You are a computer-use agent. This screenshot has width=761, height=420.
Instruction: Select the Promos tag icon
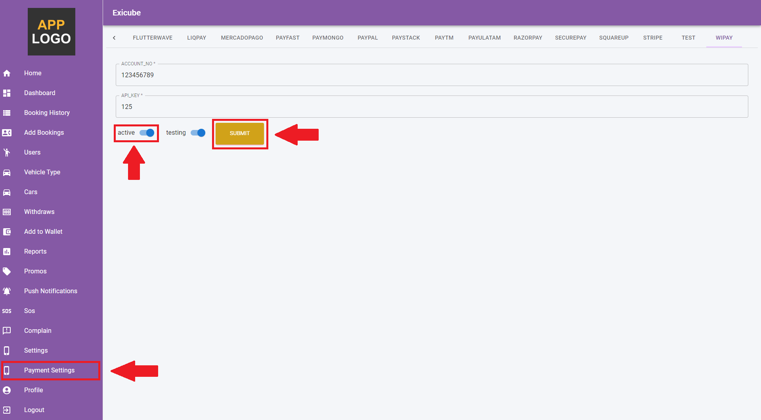tap(7, 271)
